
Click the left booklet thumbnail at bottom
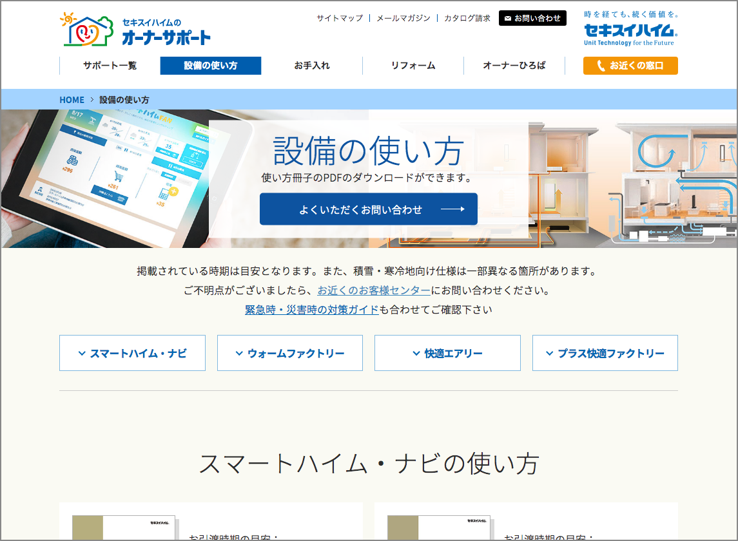coord(124,528)
